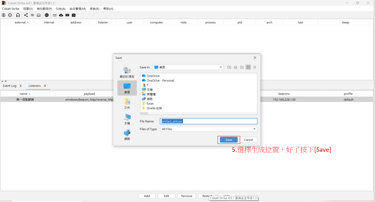The image size is (375, 202).
Task: Click the process column header
Action: 210,23
